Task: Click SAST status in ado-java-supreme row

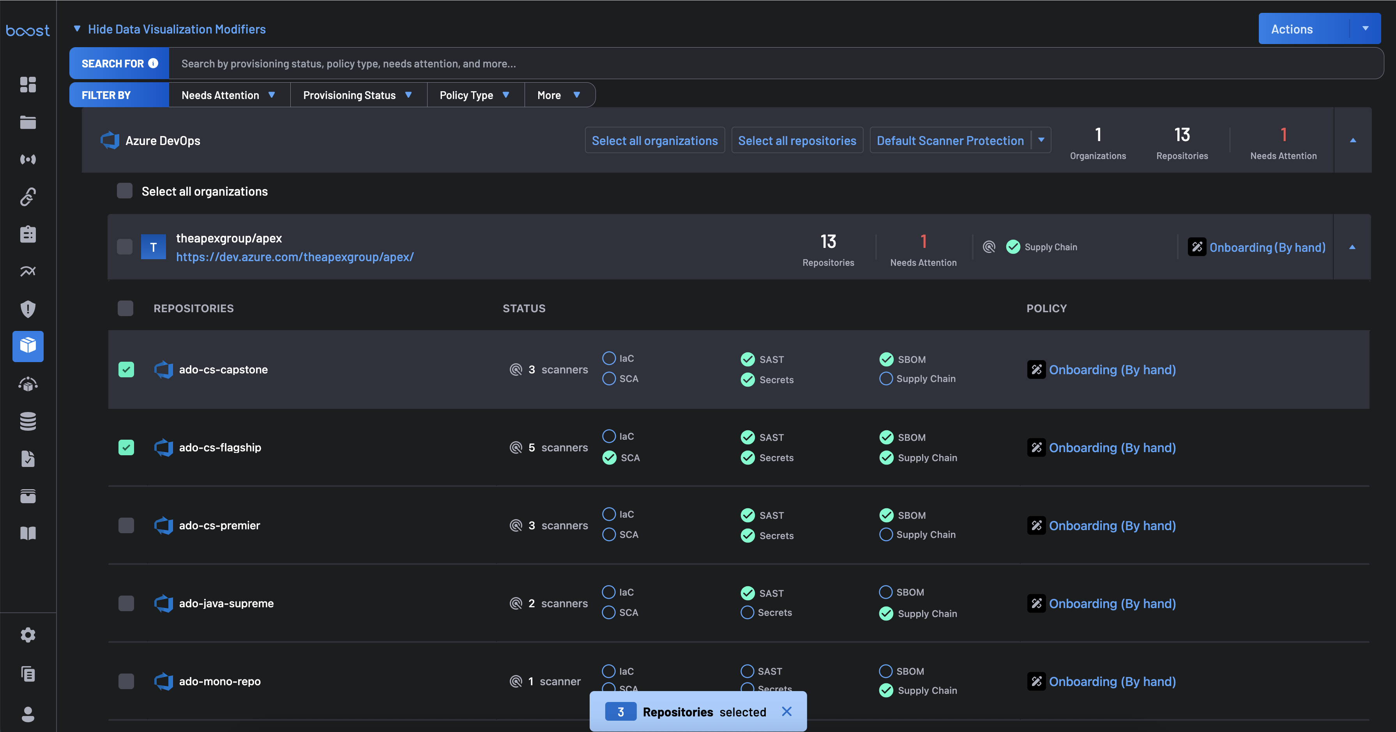Action: click(762, 593)
